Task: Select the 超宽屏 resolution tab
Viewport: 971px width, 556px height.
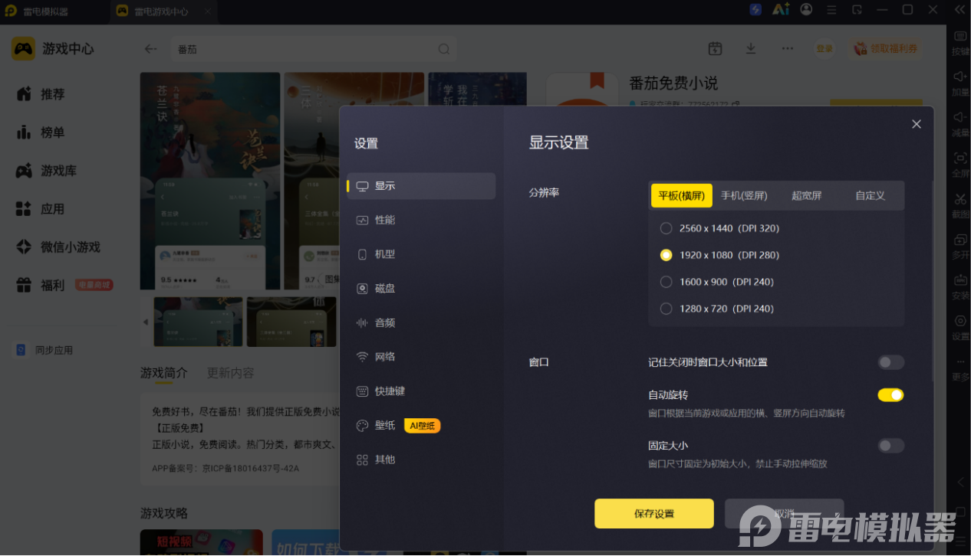Action: (806, 195)
